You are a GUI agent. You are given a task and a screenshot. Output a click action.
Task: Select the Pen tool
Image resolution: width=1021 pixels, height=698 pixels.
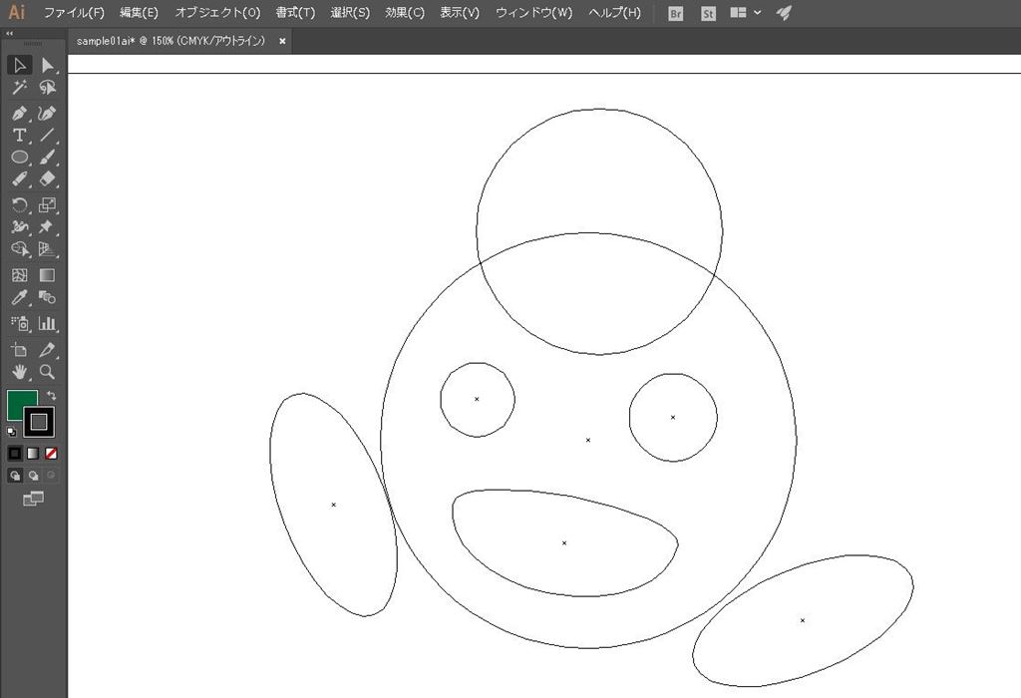pyautogui.click(x=19, y=113)
